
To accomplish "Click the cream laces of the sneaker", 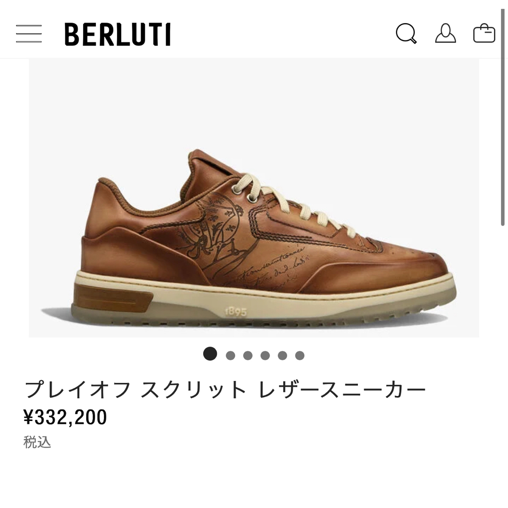I will [x=292, y=204].
